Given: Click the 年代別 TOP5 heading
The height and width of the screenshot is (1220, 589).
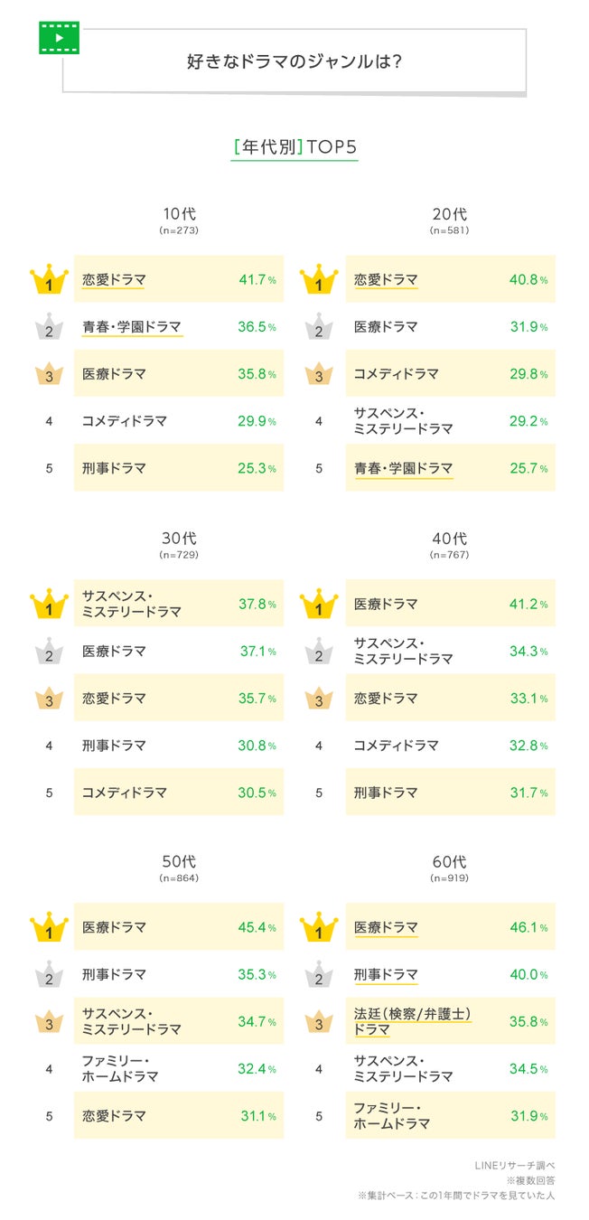Looking at the screenshot, I should (x=294, y=147).
